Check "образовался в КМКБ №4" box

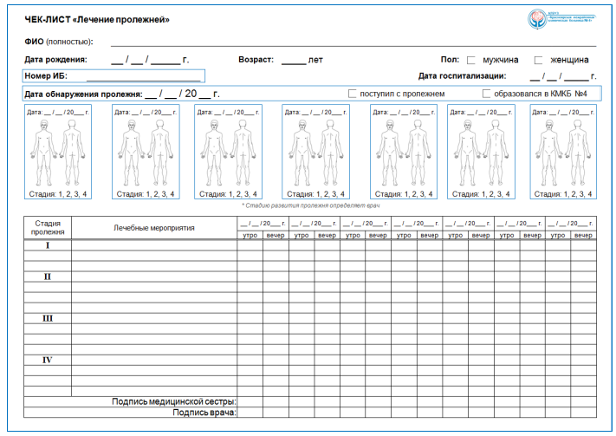[486, 93]
